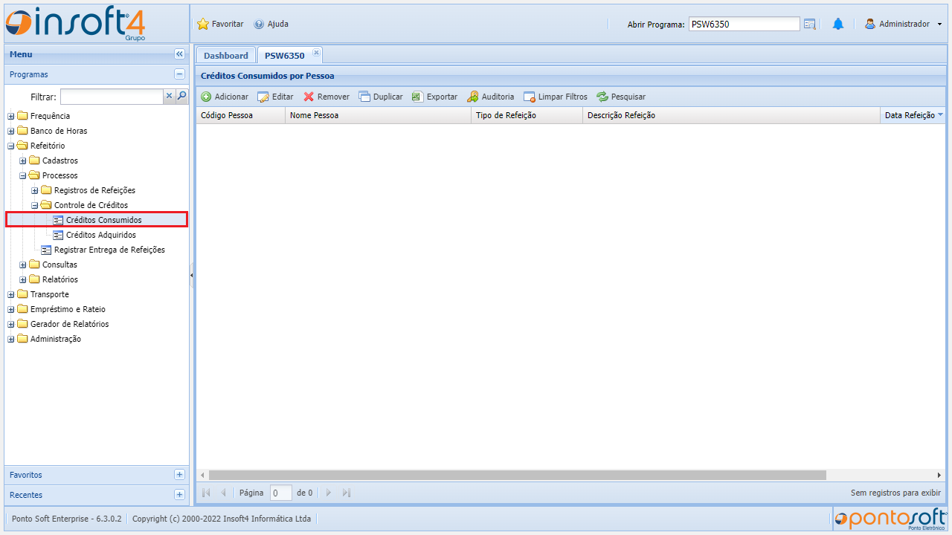Expand the Frequência tree folder
This screenshot has height=535, width=952.
point(11,116)
